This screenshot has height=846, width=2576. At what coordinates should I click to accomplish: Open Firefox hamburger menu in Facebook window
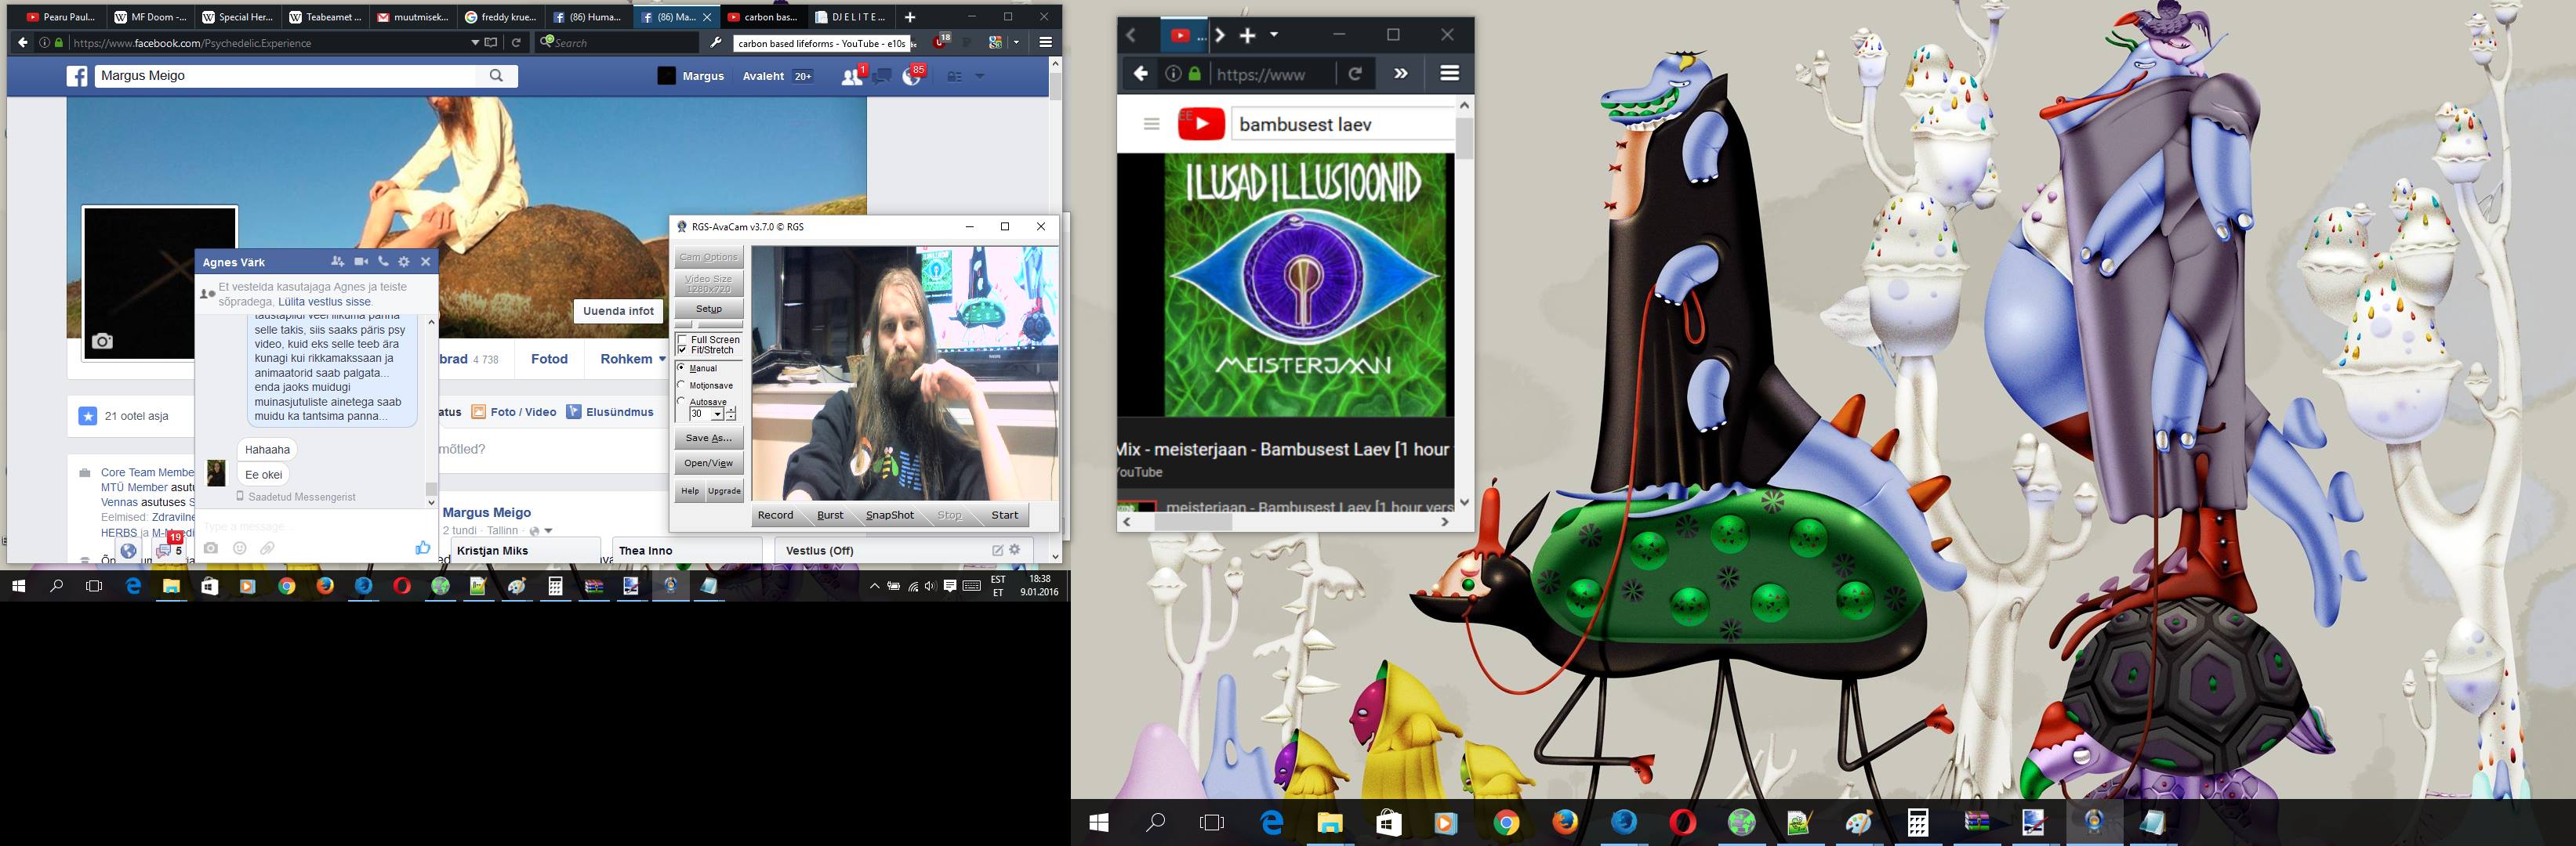(1046, 43)
